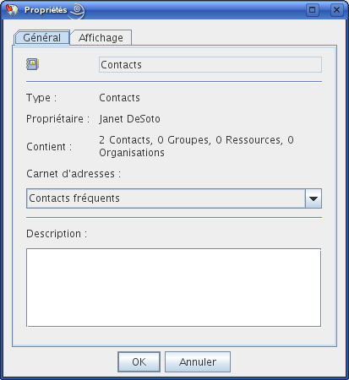Close the Propriétés dialog with the X
Screen dimensions: 349x380
click(x=336, y=10)
